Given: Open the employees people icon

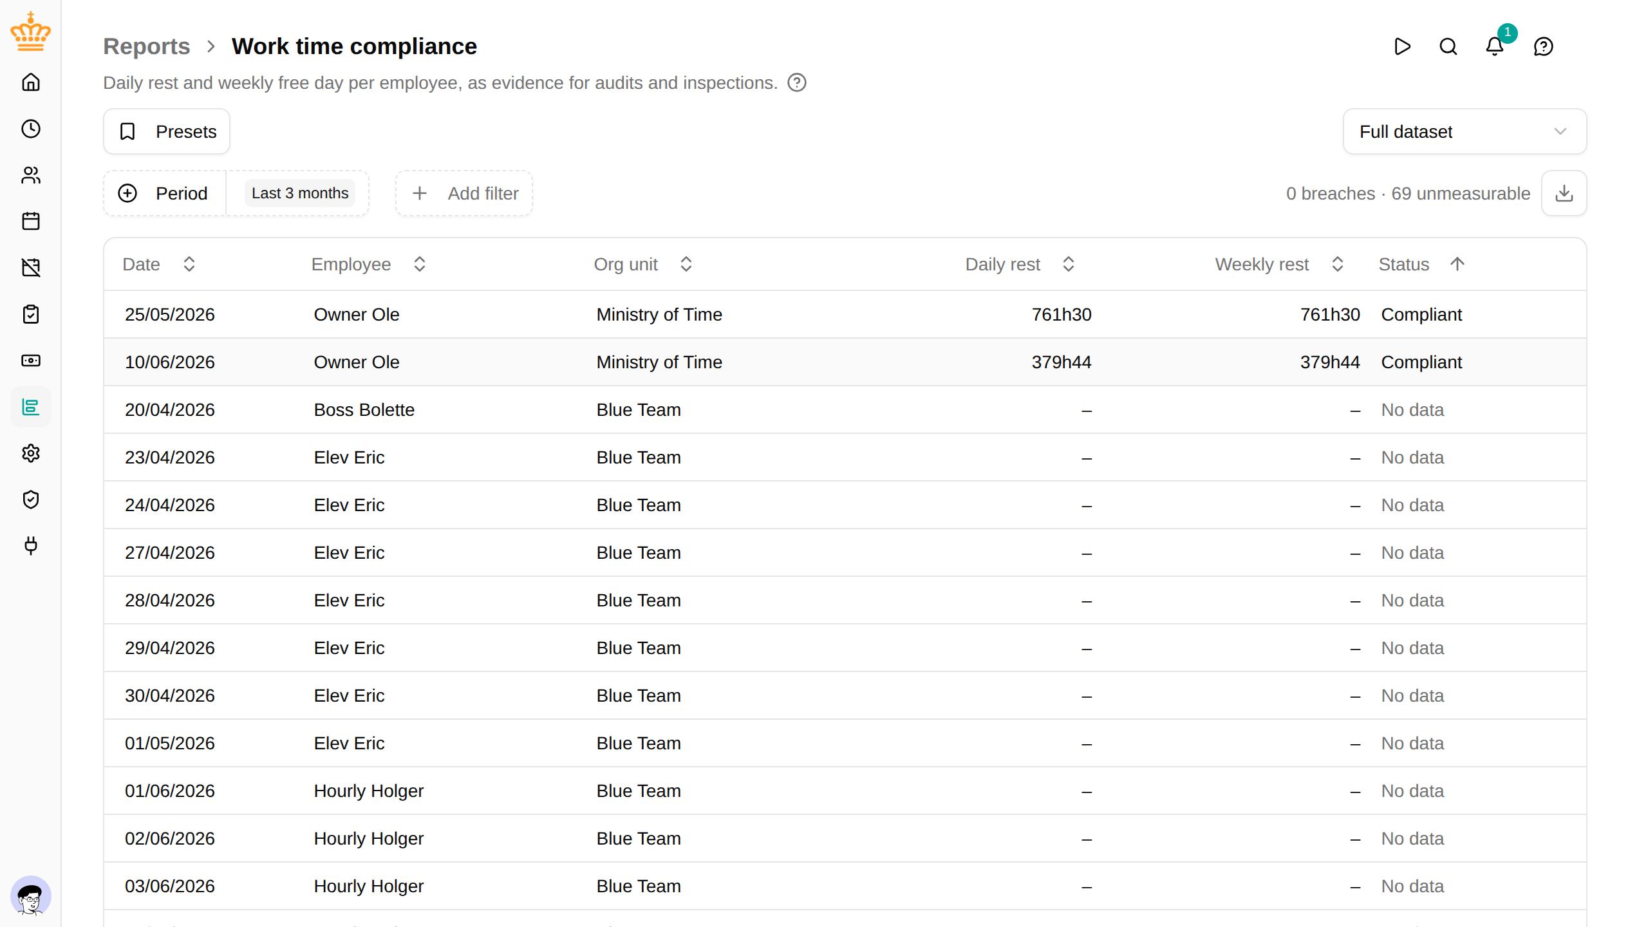Looking at the screenshot, I should click(31, 175).
